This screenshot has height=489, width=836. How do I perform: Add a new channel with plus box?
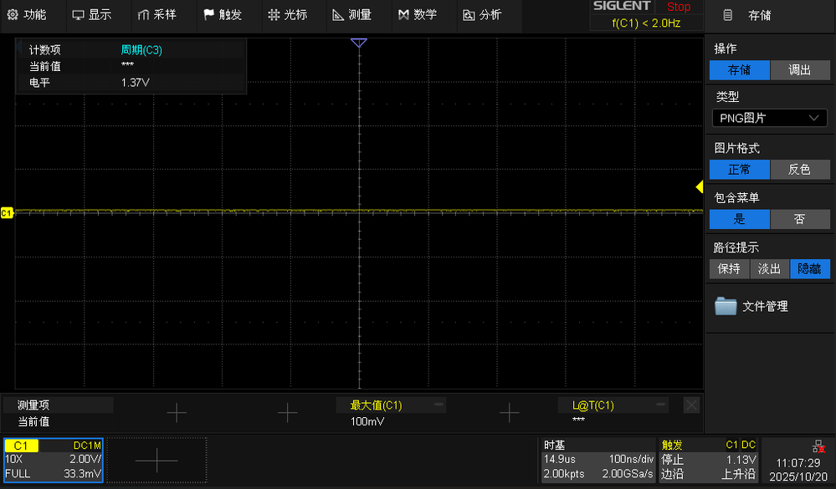[156, 461]
